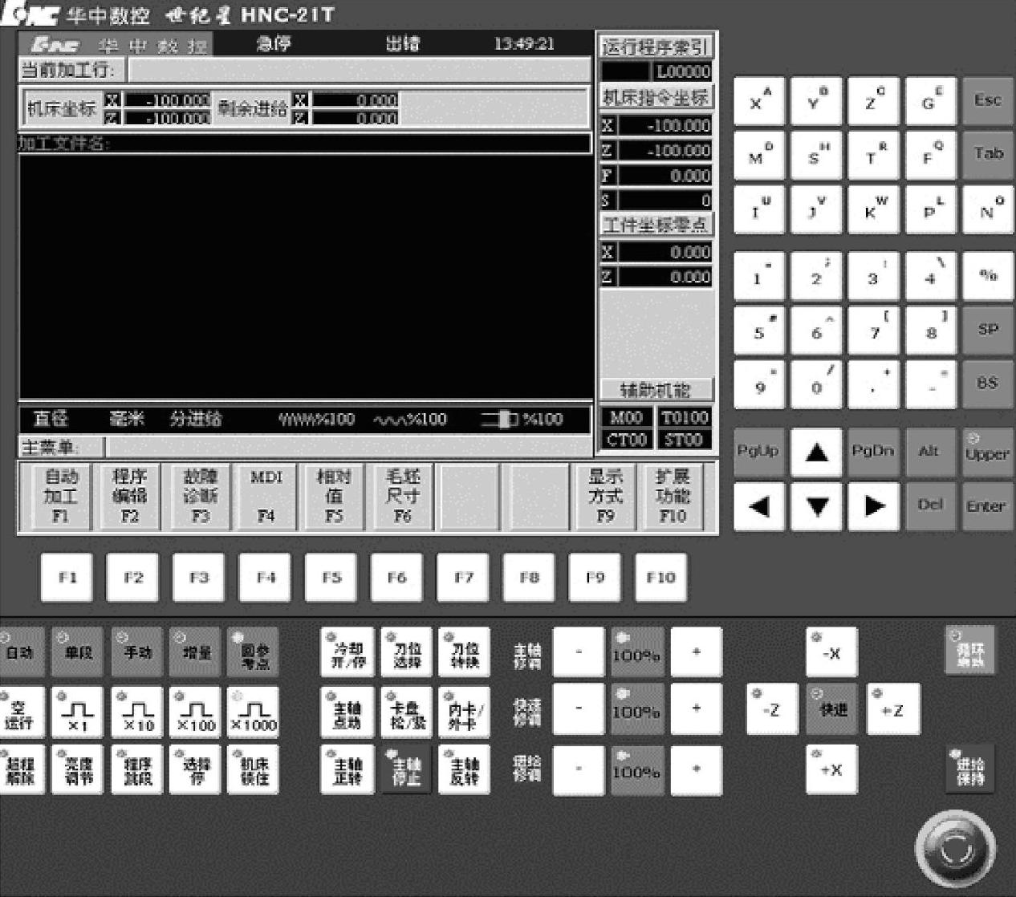Toggle 选择停 optional stop key
Image resolution: width=1016 pixels, height=897 pixels.
point(196,770)
